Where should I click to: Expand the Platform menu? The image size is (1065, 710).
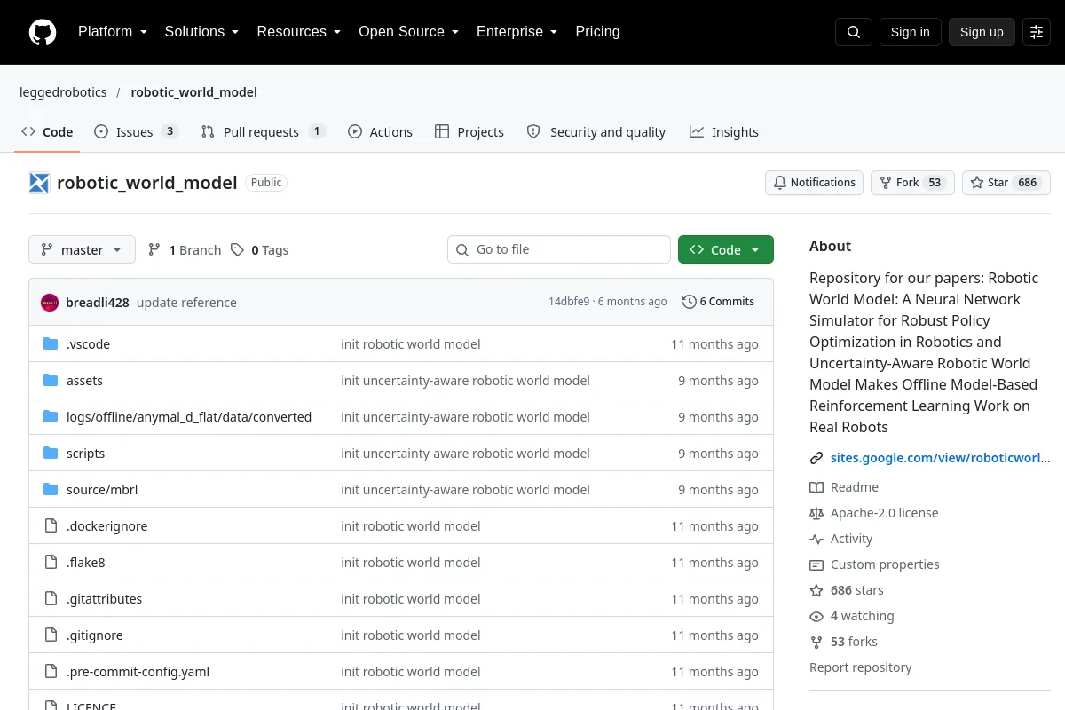(113, 32)
